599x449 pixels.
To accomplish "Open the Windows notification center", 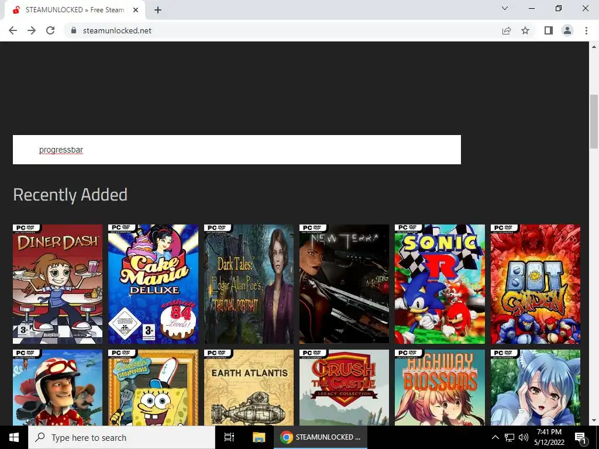I will (x=580, y=437).
